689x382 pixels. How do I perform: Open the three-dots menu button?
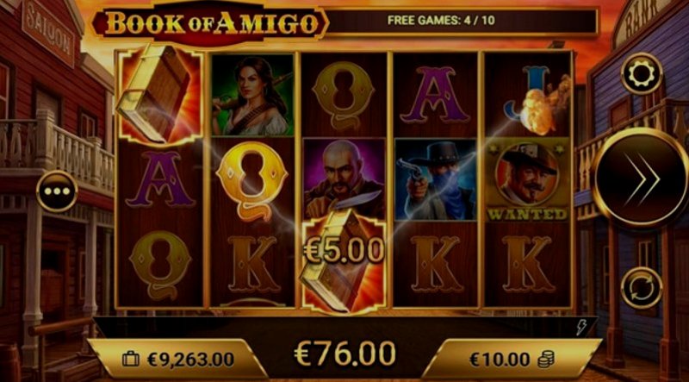57,191
